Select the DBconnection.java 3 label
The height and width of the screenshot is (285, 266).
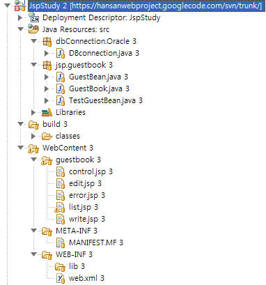tap(104, 53)
